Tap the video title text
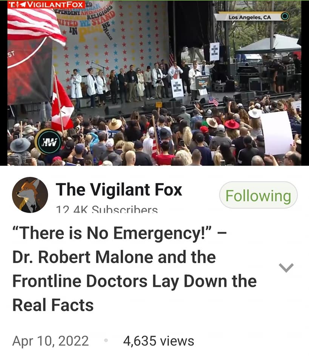This screenshot has height=362, width=309. pos(134,269)
